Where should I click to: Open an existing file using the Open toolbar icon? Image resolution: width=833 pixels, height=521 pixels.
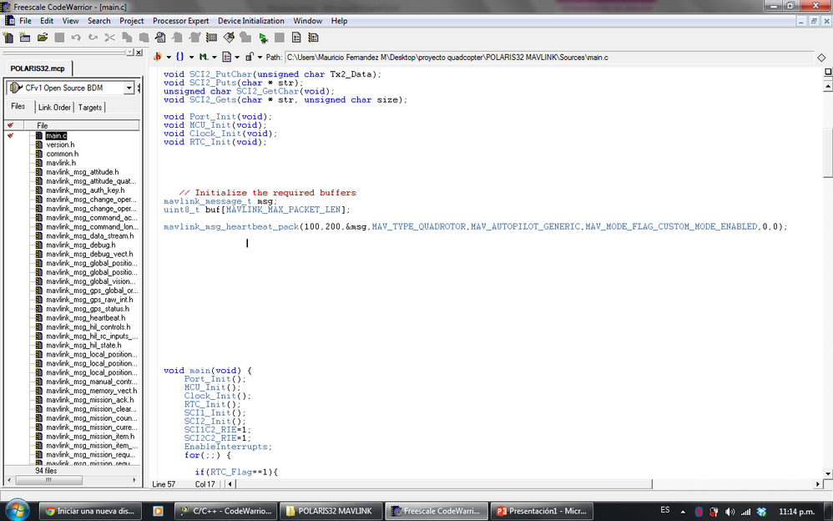pos(40,37)
